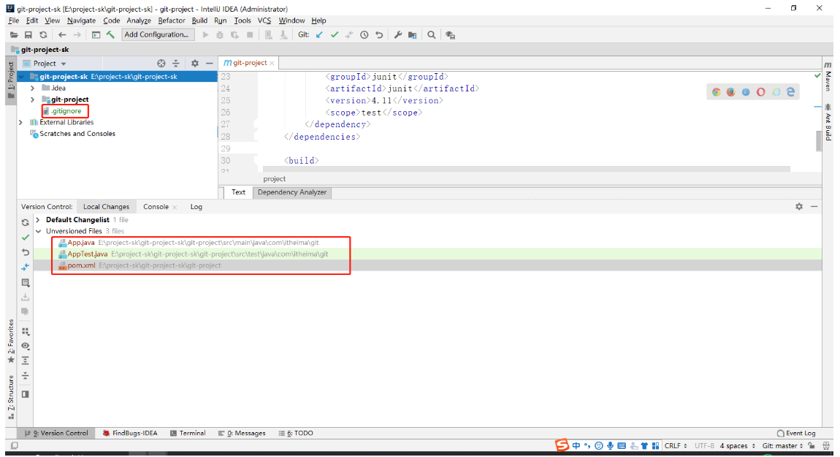840x457 pixels.
Task: Click the Synchronize toolbar icon
Action: point(43,35)
